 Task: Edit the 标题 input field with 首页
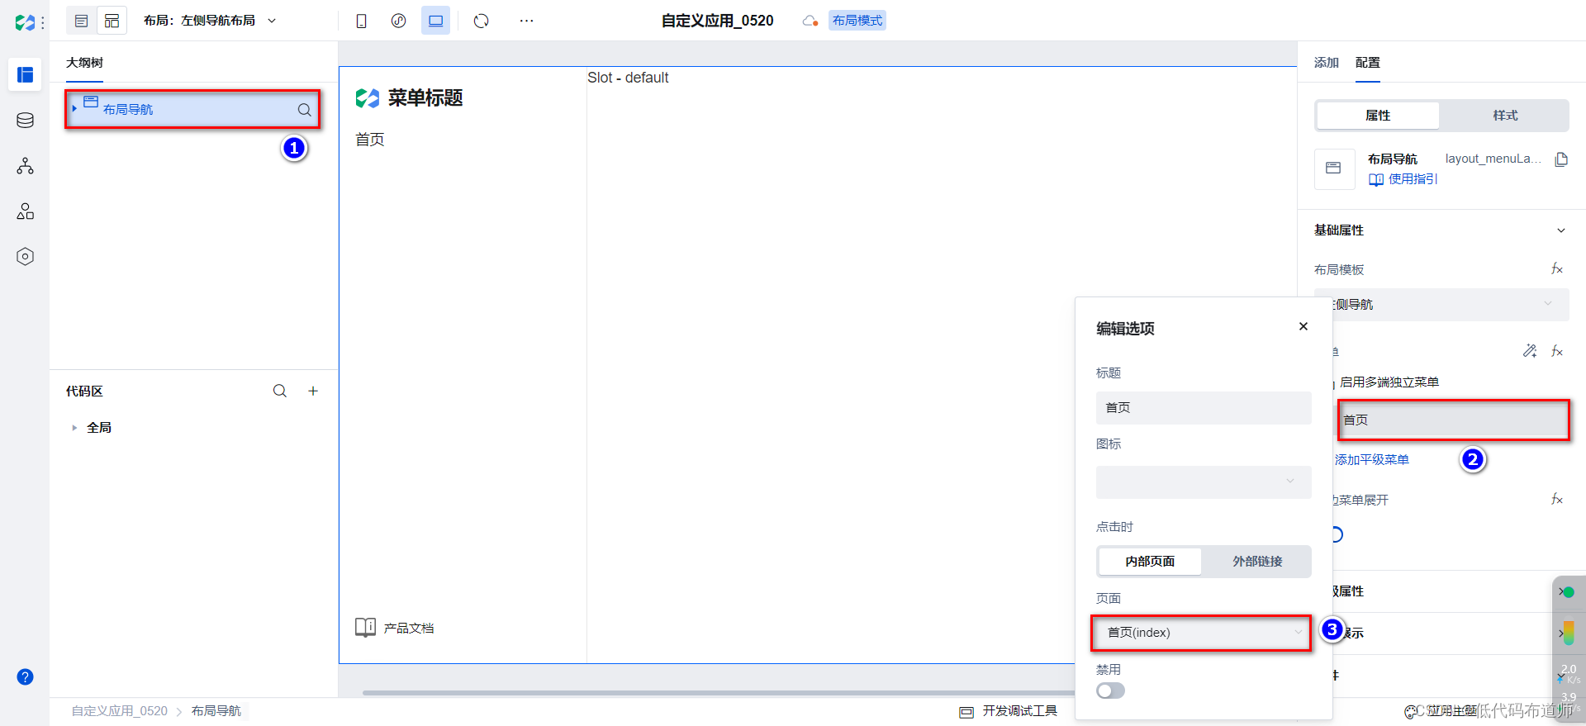pyautogui.click(x=1204, y=408)
